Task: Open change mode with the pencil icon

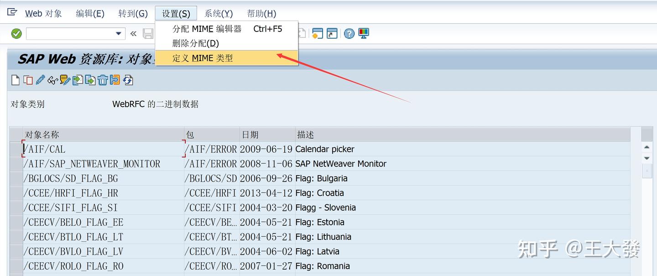Action: click(x=40, y=80)
